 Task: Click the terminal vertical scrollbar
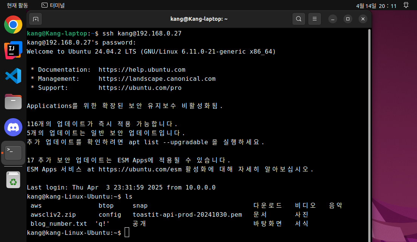pyautogui.click(x=369, y=136)
